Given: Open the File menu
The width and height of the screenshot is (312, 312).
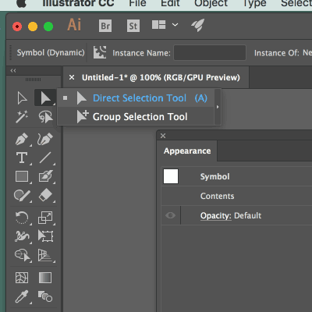Looking at the screenshot, I should coord(137,4).
